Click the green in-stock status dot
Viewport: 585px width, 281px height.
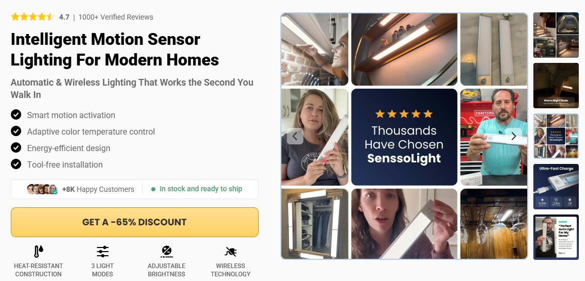[x=153, y=189]
